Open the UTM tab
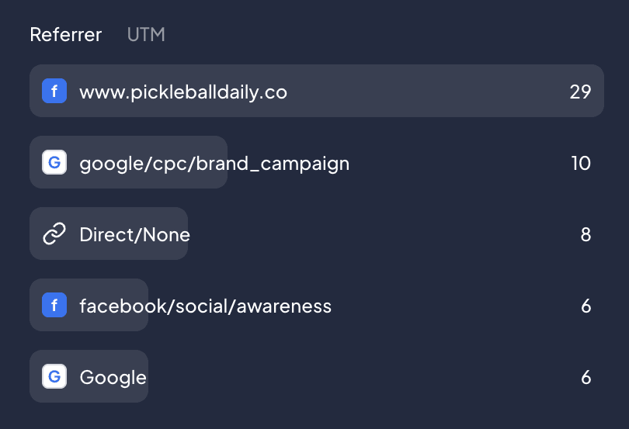The height and width of the screenshot is (429, 629). coord(146,35)
